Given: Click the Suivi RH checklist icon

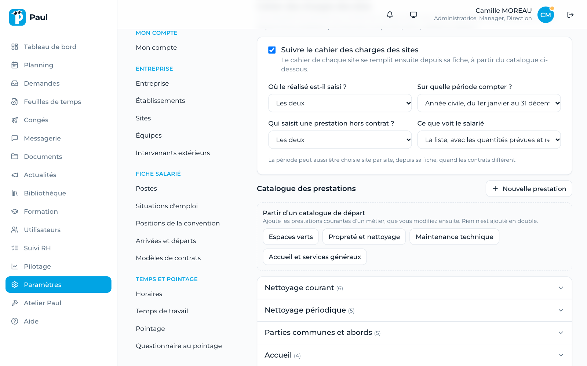Looking at the screenshot, I should [x=15, y=248].
